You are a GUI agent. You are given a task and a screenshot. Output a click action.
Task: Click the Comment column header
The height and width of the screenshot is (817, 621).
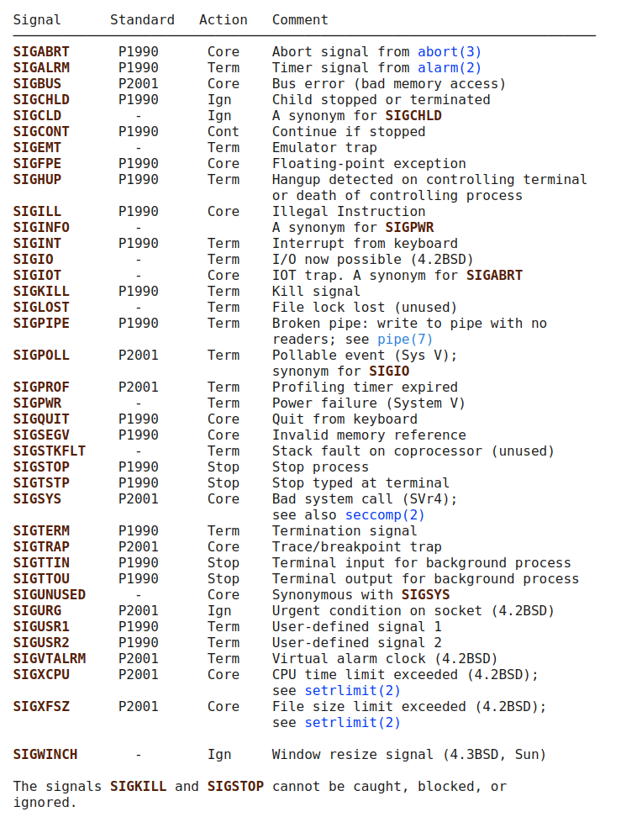tap(300, 19)
